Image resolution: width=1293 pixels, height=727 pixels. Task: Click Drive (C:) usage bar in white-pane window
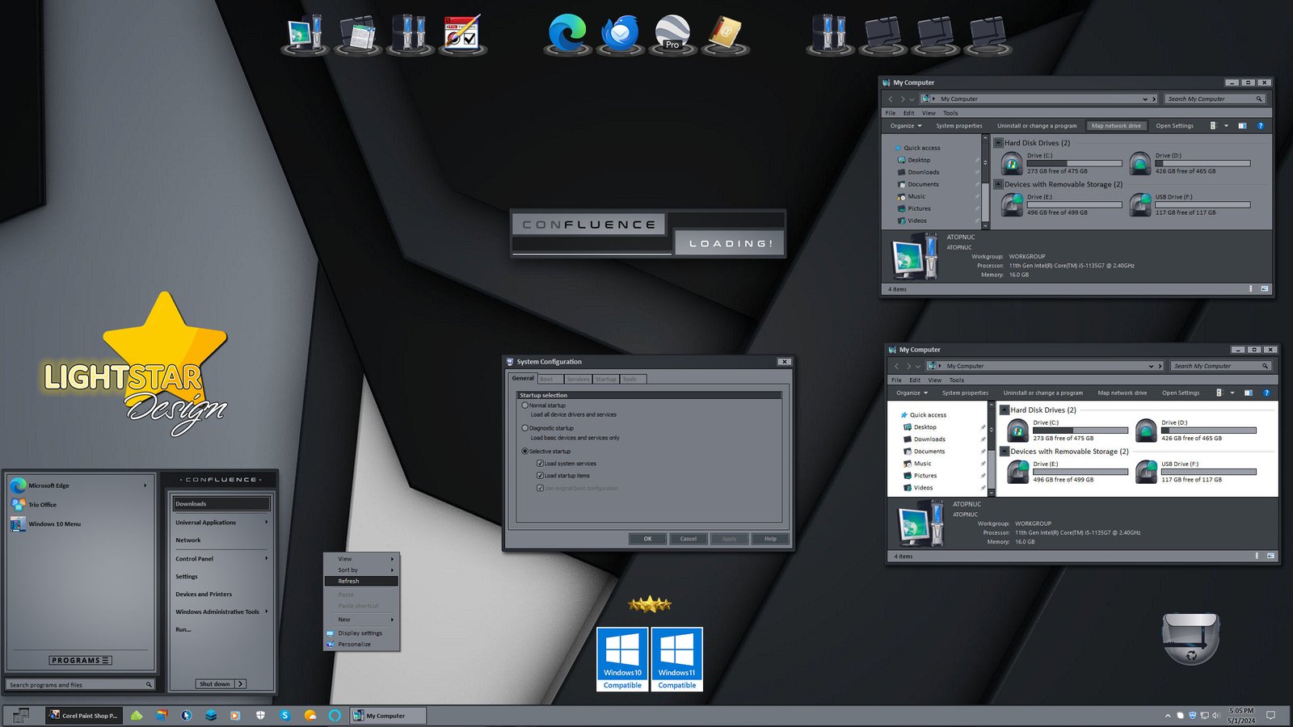click(1080, 431)
